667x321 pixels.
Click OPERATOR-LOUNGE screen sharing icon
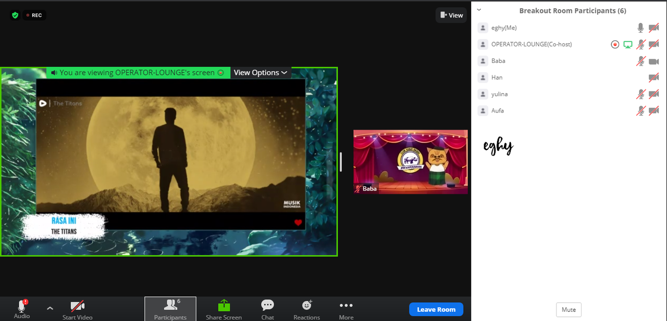[628, 45]
